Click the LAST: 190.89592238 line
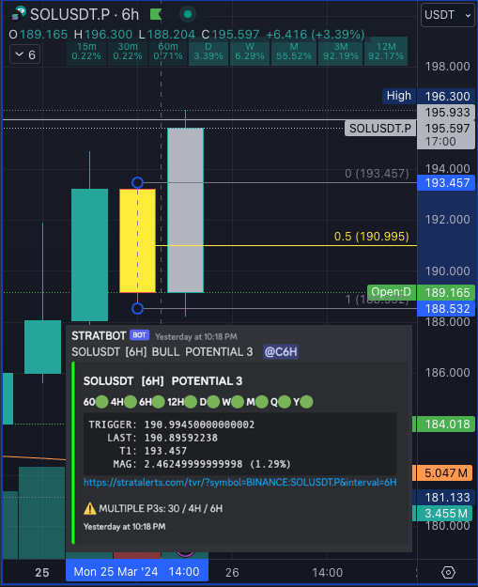Viewport: 478px width, 587px height. (x=162, y=438)
